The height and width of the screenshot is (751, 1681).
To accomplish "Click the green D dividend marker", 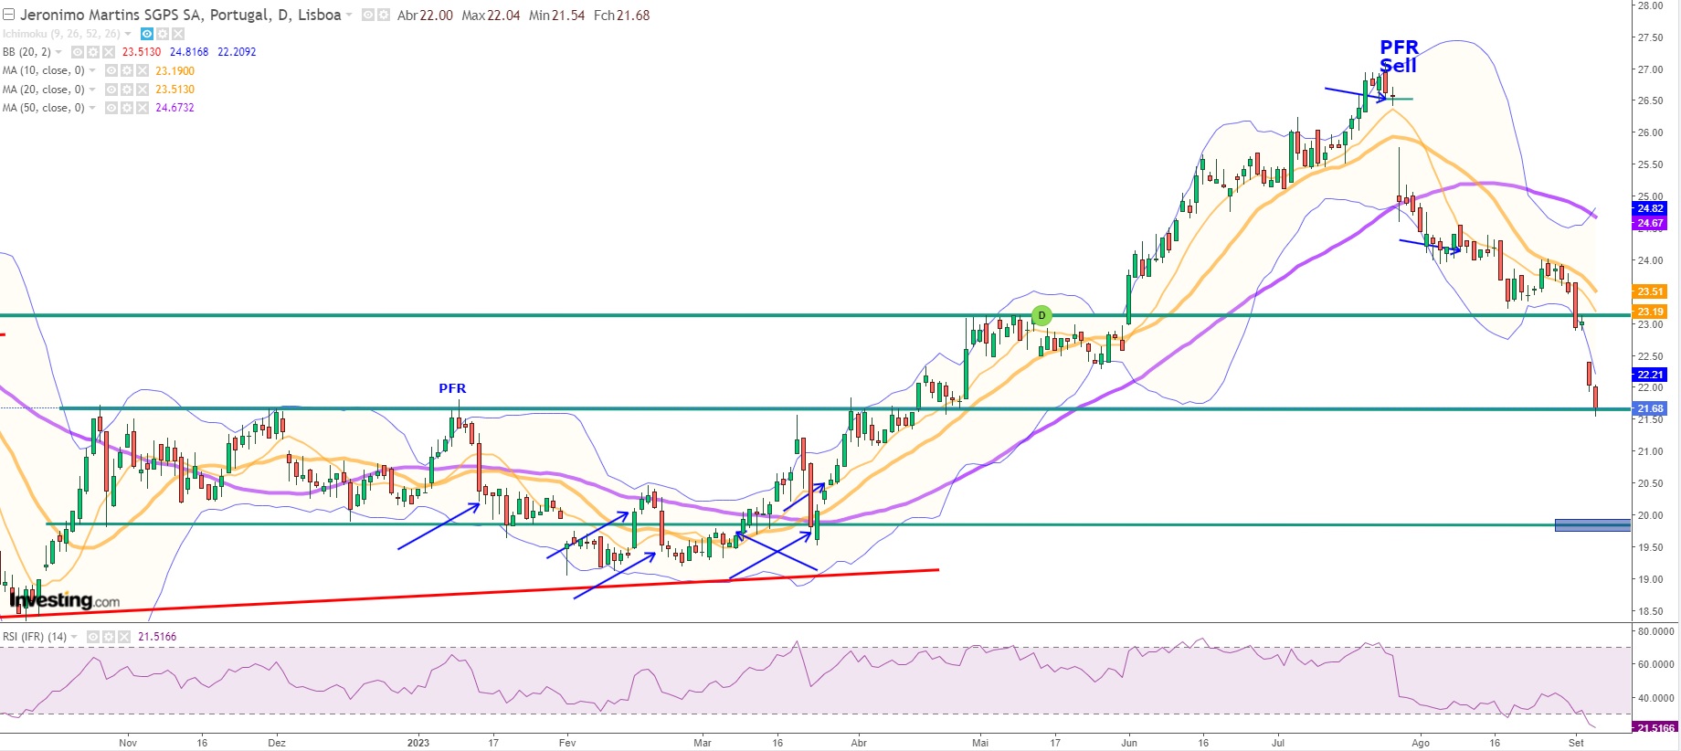I will click(x=1041, y=316).
